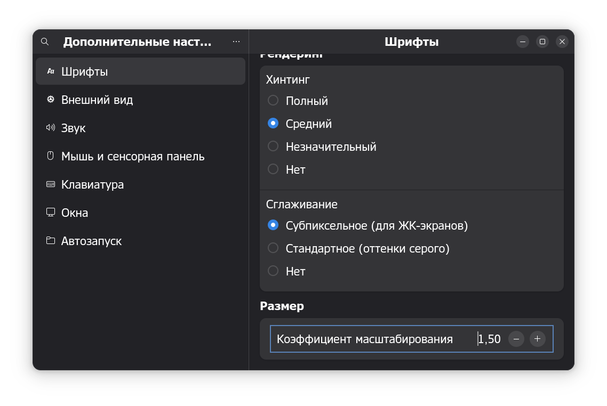Screen dimensions: 607x406
Task: Decrease scaling factor with minus button
Action: pyautogui.click(x=516, y=339)
